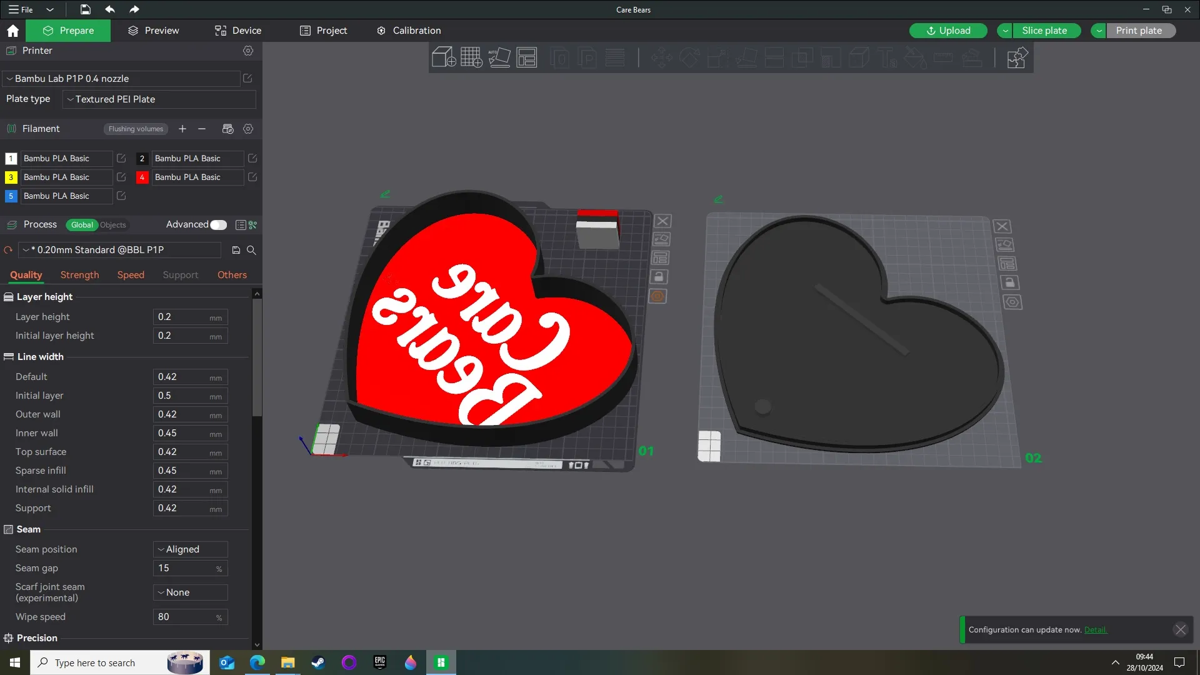Open Filament section settings gear
This screenshot has width=1200, height=675.
pos(248,129)
